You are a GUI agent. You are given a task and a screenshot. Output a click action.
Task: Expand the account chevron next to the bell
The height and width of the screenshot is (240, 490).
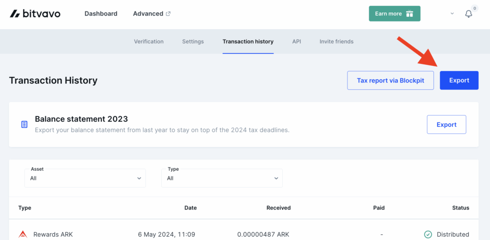tap(452, 14)
